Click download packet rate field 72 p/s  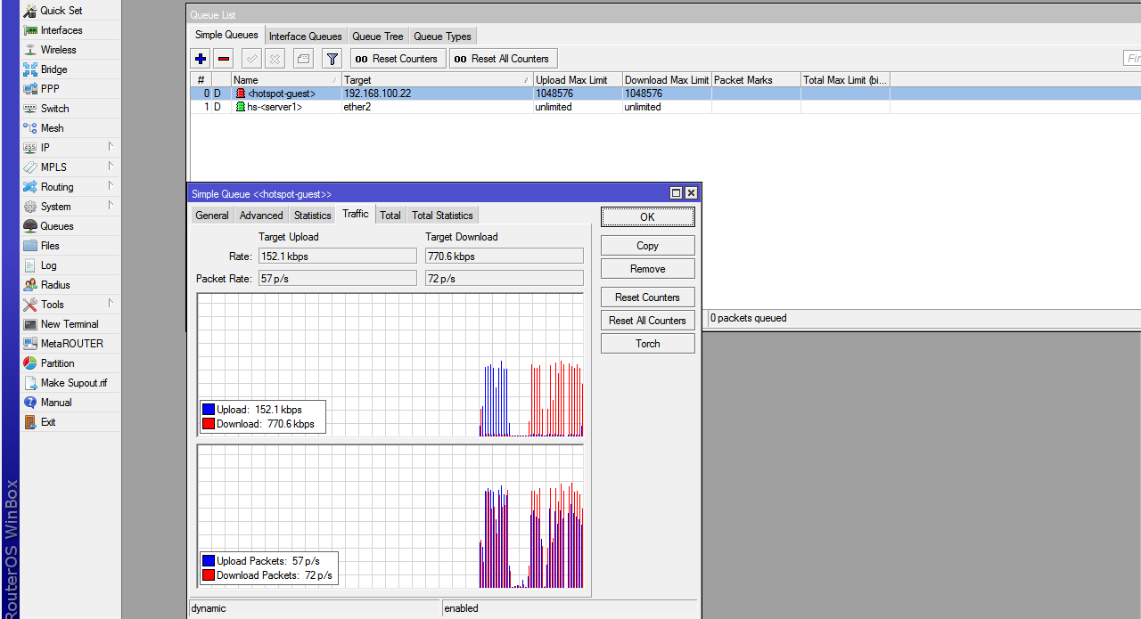(505, 279)
